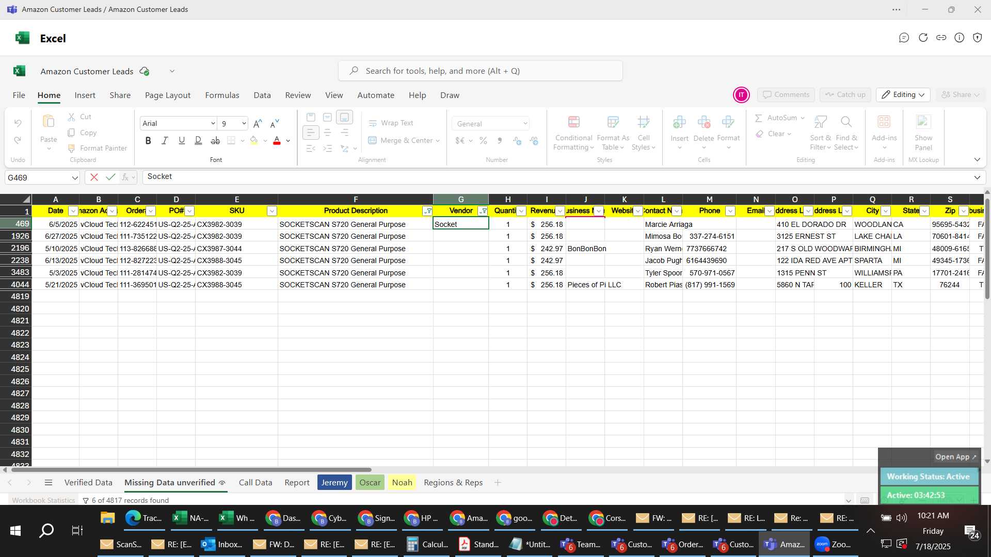Viewport: 991px width, 557px height.
Task: Open Vendor column filter dropdown
Action: [x=483, y=211]
